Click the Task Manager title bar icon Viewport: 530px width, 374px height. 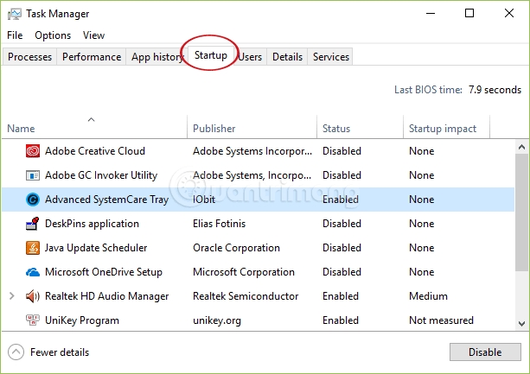[x=15, y=14]
